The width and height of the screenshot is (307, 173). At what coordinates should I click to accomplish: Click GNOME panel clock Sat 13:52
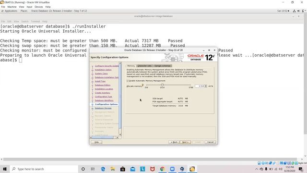283,11
